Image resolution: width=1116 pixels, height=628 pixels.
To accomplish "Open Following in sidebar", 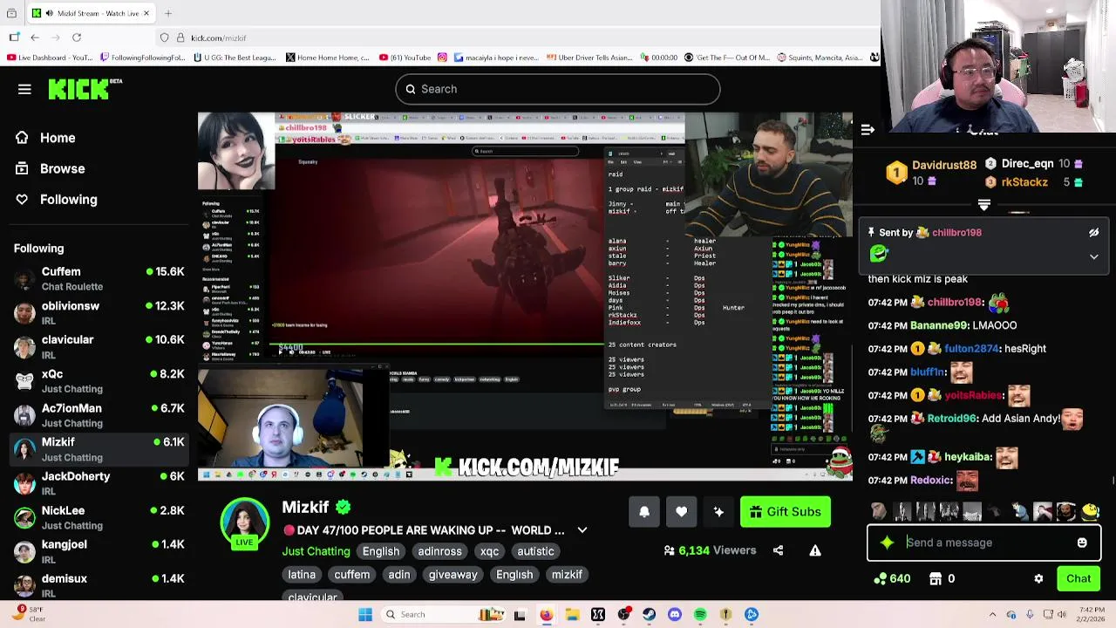I will click(x=68, y=200).
